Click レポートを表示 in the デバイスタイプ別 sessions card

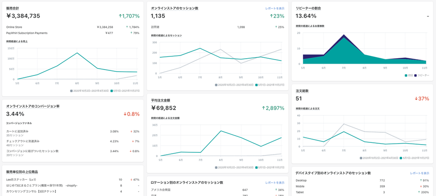click(420, 173)
